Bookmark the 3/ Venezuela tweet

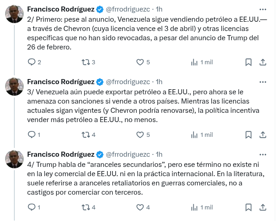tap(248, 135)
